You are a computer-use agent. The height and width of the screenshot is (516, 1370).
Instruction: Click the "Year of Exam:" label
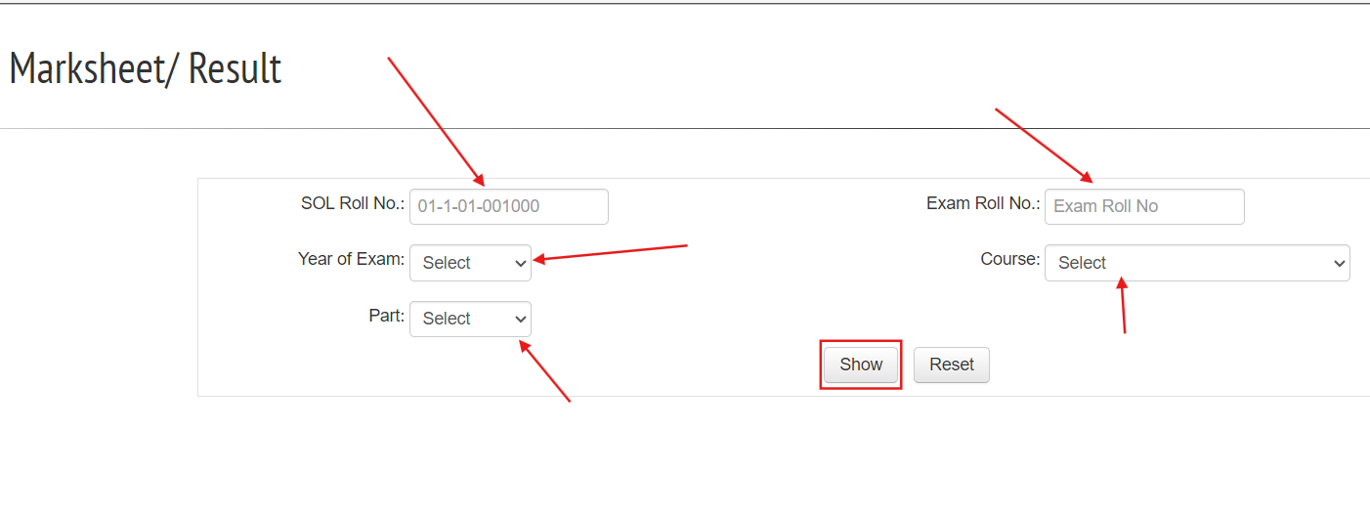351,259
